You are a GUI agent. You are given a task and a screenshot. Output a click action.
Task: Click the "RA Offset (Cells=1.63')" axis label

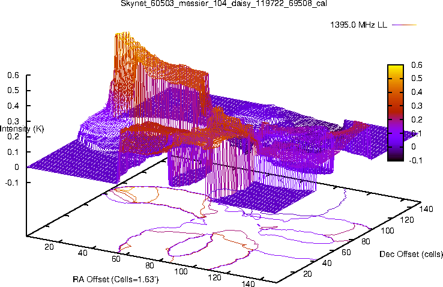[116, 280]
